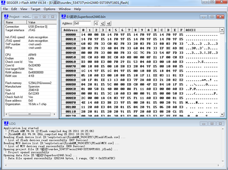Minimize the Superboot2440.bin data window
The height and width of the screenshot is (170, 228).
pyautogui.click(x=204, y=17)
